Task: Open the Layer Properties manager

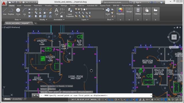Action: 70,13
